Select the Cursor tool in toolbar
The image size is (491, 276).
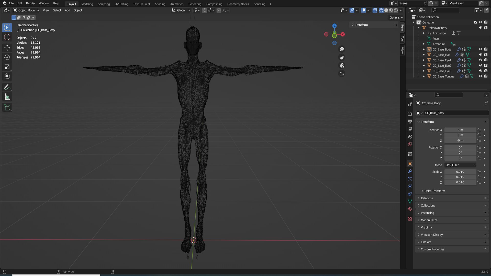7,37
